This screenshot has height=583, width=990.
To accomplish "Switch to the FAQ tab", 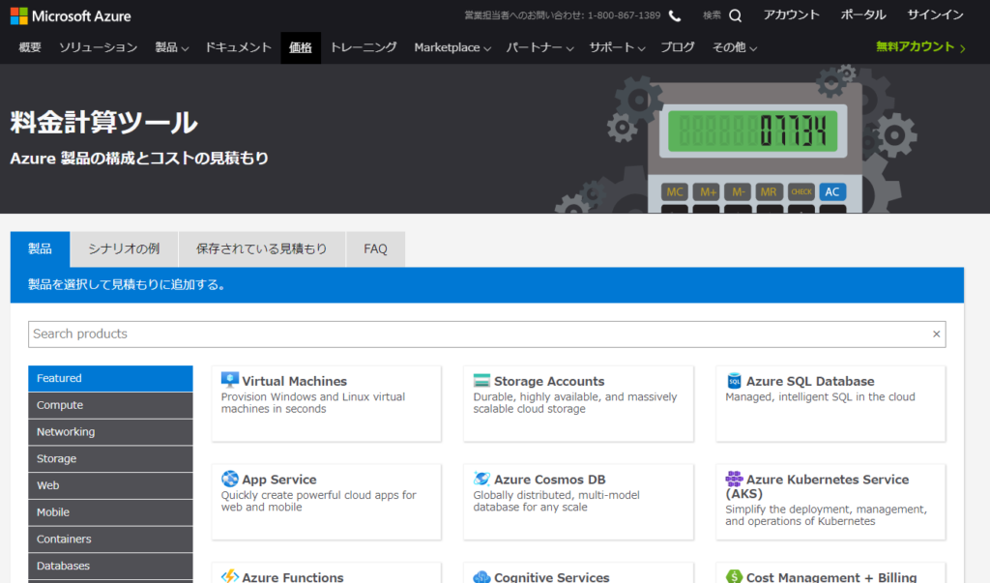I will tap(375, 248).
